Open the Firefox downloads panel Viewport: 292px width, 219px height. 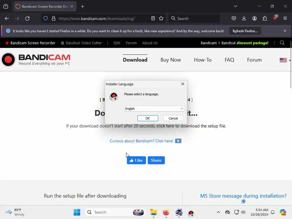244,19
